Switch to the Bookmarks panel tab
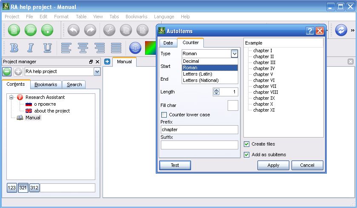Screen dimensions: 357x208 (x=46, y=85)
